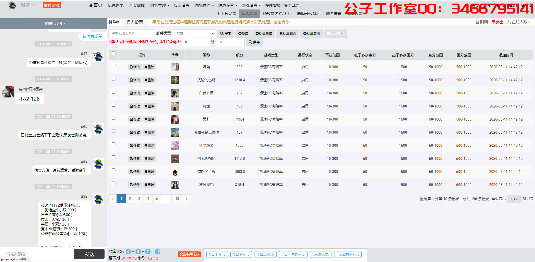The height and width of the screenshot is (262, 535).
Task: Go to 首页 home icon link
Action: [x=96, y=5]
